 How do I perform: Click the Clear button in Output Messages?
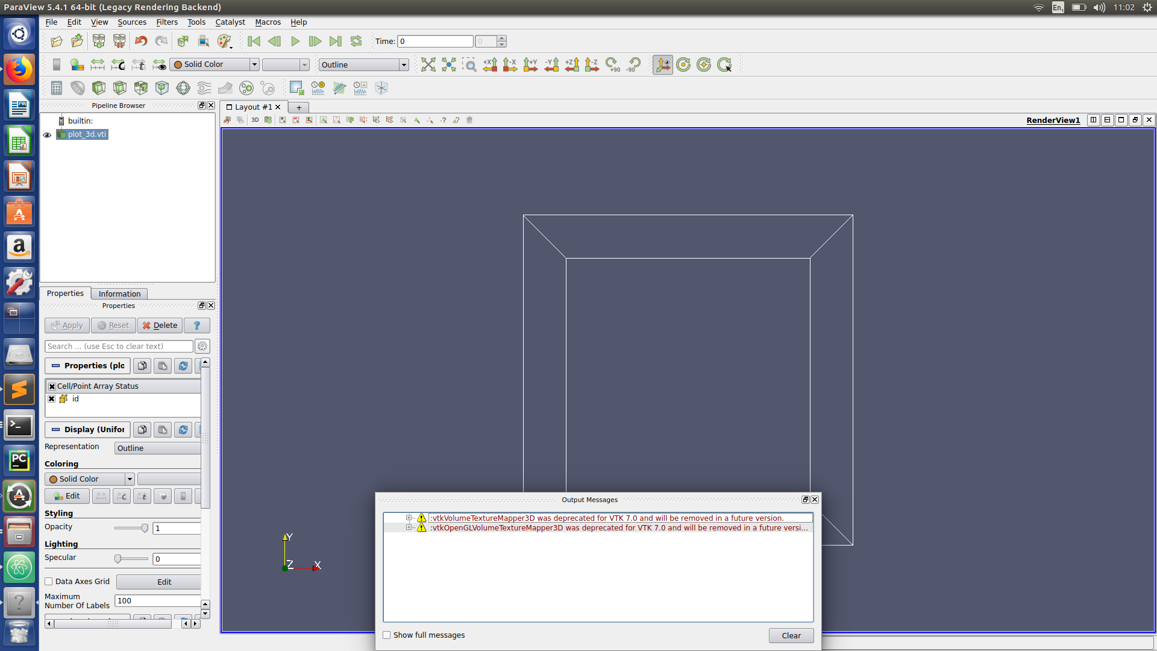coord(791,635)
